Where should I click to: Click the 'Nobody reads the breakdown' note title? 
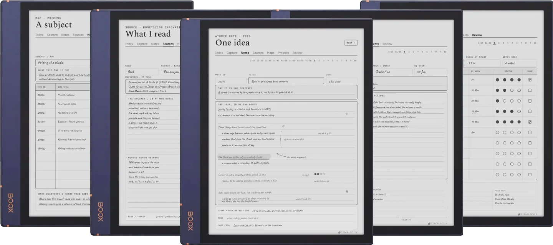click(71, 149)
